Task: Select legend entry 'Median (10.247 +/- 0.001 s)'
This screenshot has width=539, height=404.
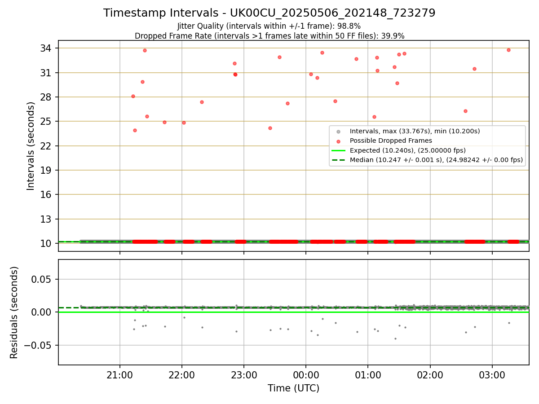Action: click(x=436, y=160)
